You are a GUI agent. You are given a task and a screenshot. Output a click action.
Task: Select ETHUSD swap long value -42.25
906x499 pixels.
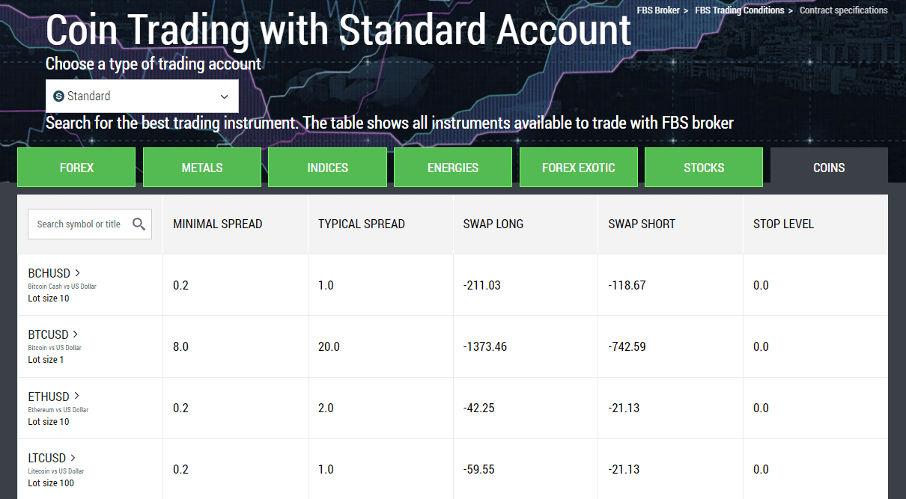(x=479, y=408)
